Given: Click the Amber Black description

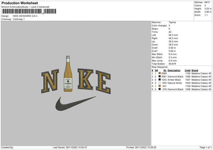Looking at the screenshot, I should 174,80.
